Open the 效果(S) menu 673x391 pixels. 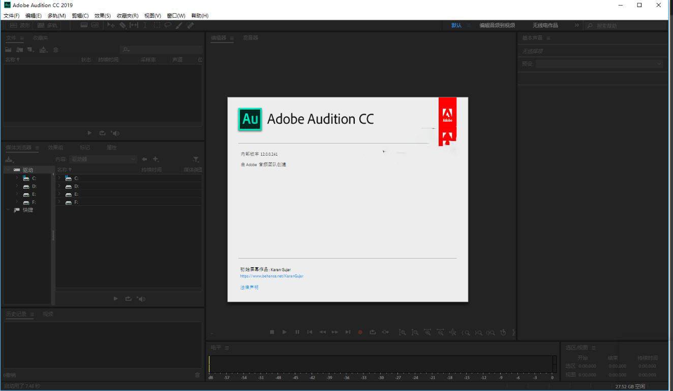pyautogui.click(x=102, y=16)
